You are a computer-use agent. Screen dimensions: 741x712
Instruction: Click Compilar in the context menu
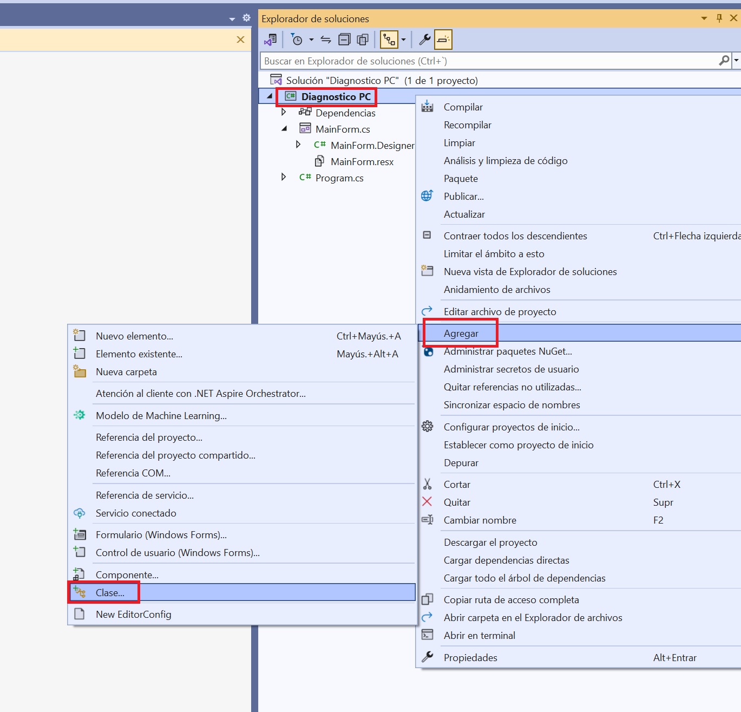pyautogui.click(x=463, y=107)
